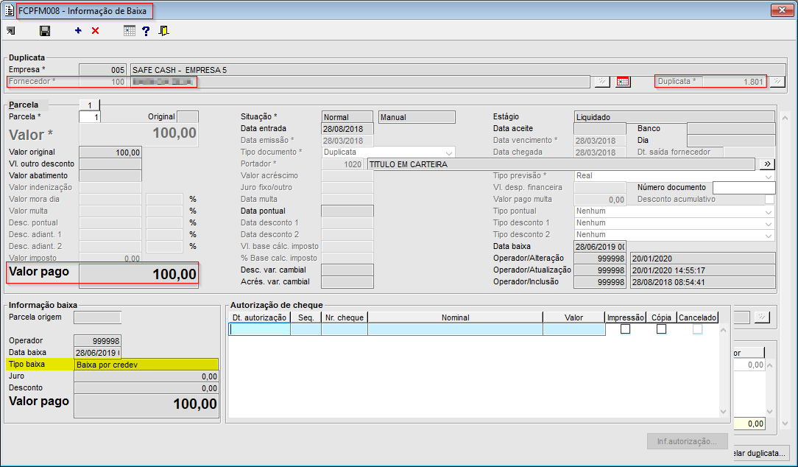
Task: Toggle Desconto acumulativo checkbox
Action: pyautogui.click(x=769, y=199)
